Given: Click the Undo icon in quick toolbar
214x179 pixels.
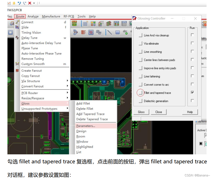Looking at the screenshot, I should click(20, 3).
